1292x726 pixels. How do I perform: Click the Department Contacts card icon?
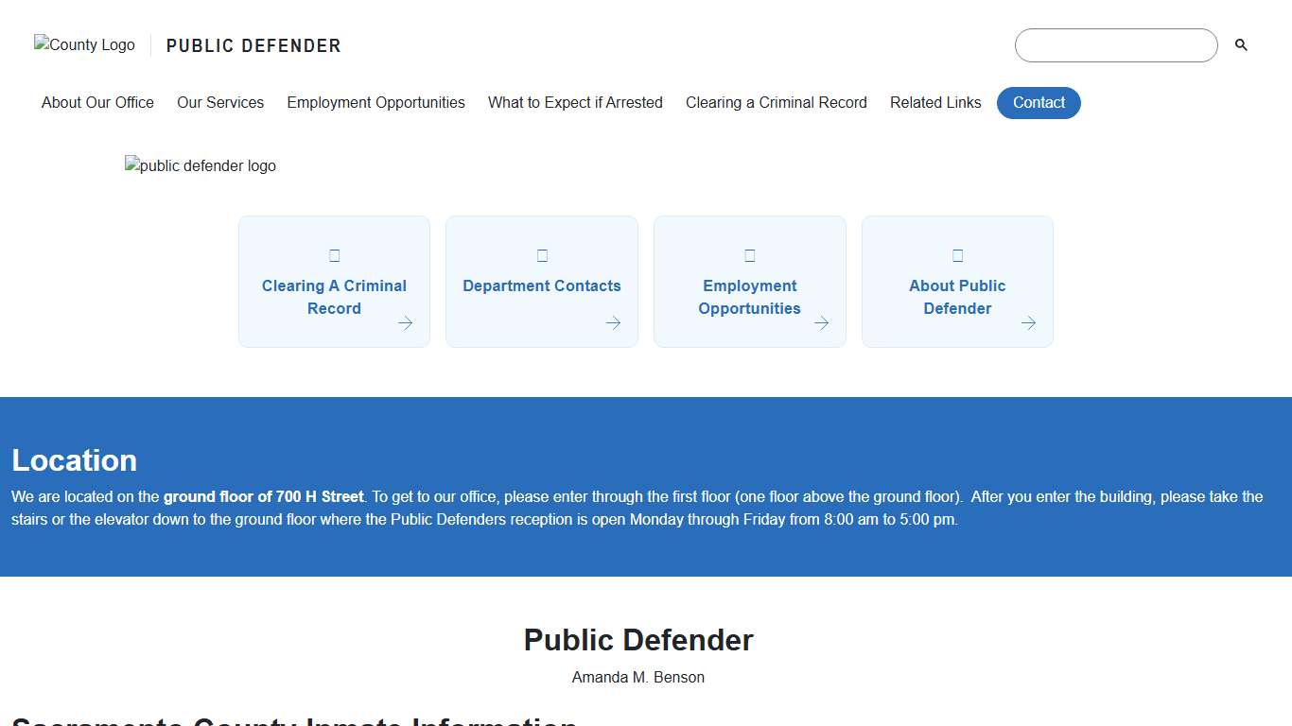541,254
